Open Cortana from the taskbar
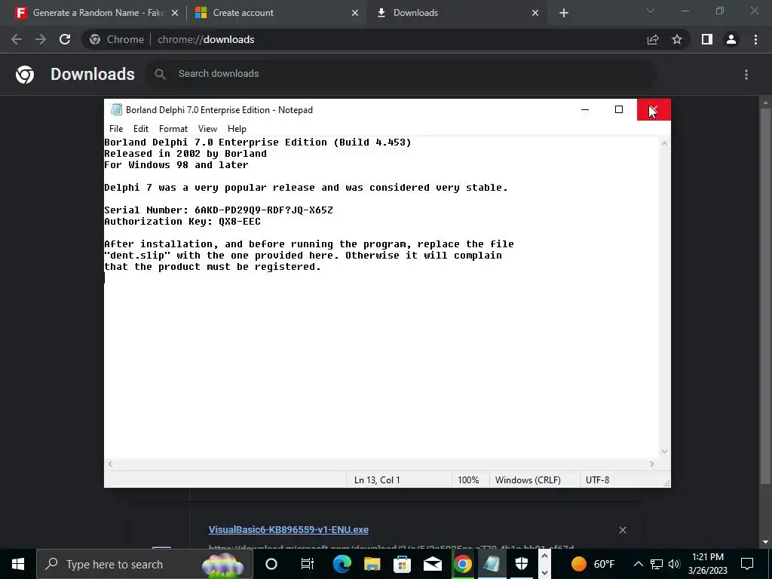Image resolution: width=772 pixels, height=579 pixels. (x=271, y=564)
